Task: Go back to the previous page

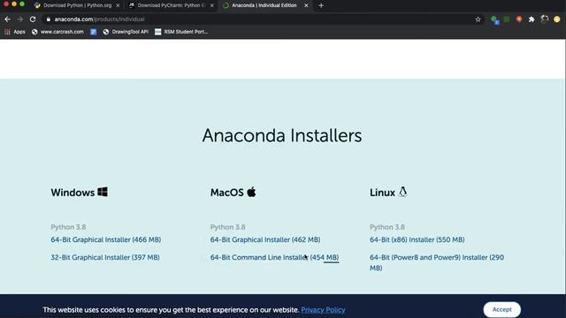Action: coord(8,19)
